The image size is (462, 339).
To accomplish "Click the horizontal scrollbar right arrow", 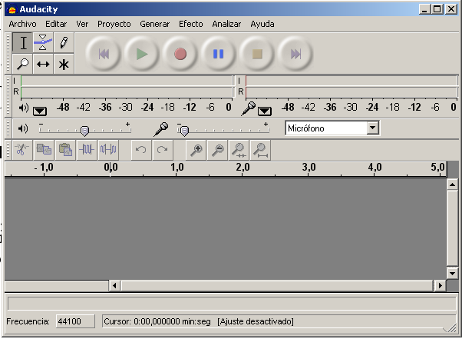I will 440,285.
